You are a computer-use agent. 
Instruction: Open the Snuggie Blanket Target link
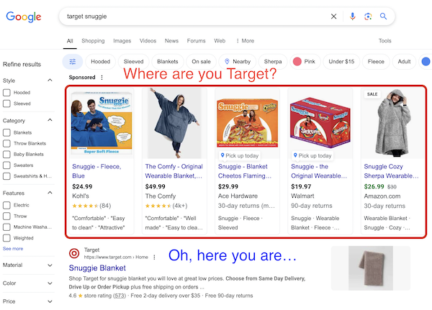coord(97,268)
